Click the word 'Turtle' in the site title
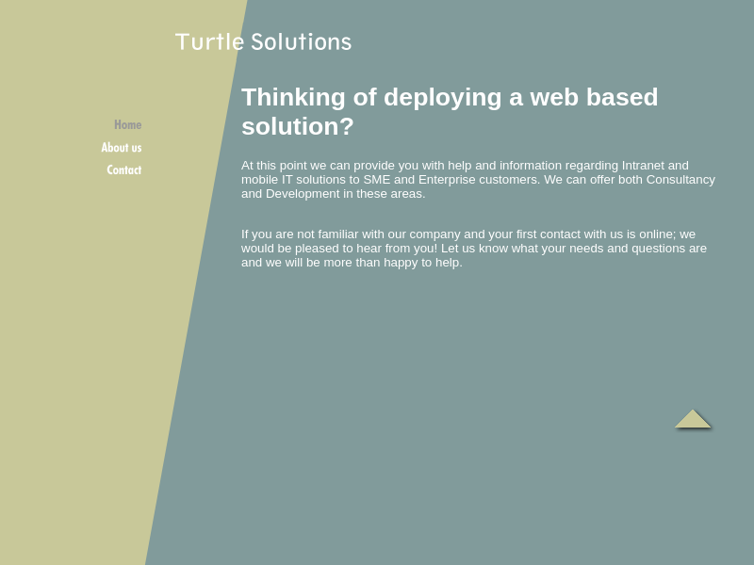This screenshot has height=565, width=754. [x=209, y=42]
